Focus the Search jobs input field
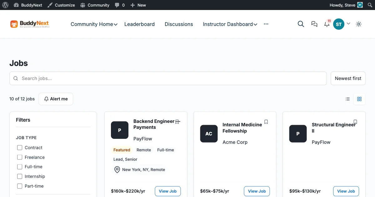This screenshot has width=375, height=197. click(168, 78)
